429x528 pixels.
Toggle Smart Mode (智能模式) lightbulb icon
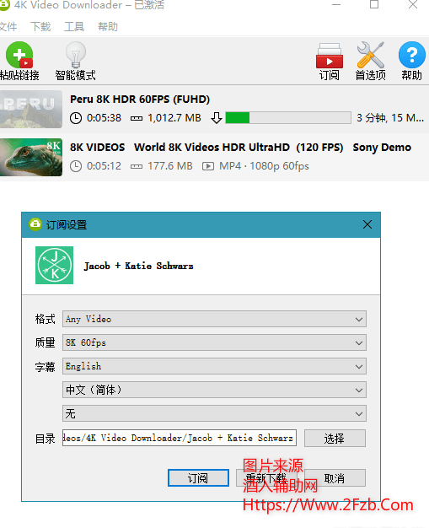point(75,55)
